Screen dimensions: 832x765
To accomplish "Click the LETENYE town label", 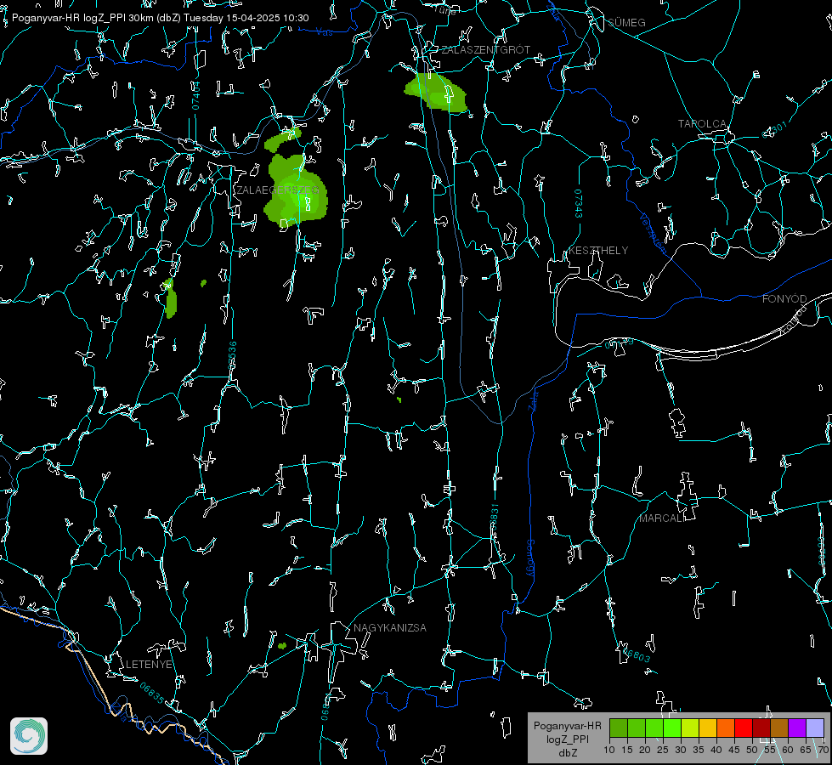I will click(x=149, y=665).
